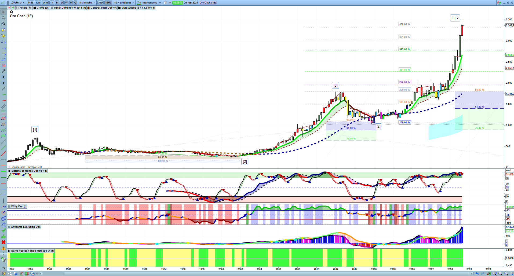The image size is (514, 276).
Task: Select the arrow drawing tool
Action: coord(3,71)
